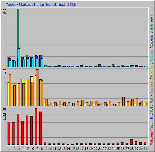155x152 pixels.
Task: Click the Dateien legend label
Action: pos(152,40)
